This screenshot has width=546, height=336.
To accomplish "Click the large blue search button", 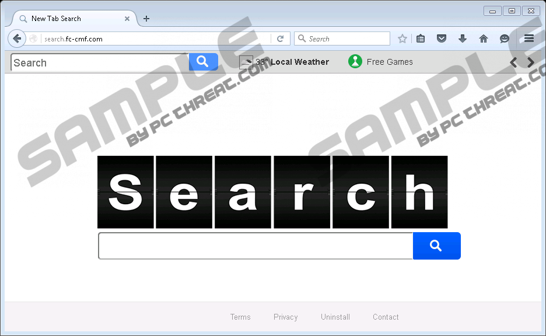I will click(x=437, y=246).
